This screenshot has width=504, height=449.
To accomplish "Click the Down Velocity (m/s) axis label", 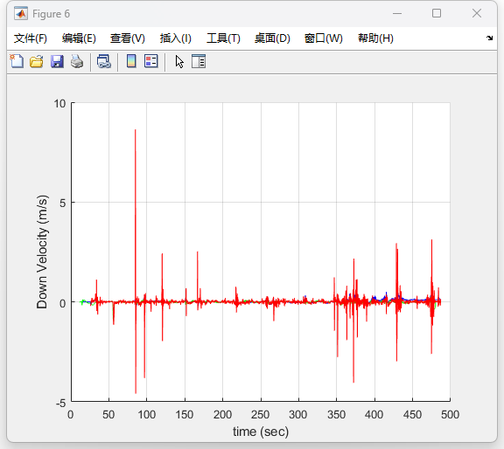I will [x=42, y=252].
